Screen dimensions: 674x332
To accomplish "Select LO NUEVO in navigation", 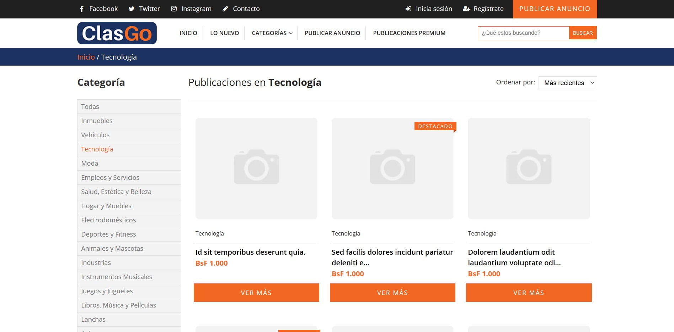I will tap(225, 33).
